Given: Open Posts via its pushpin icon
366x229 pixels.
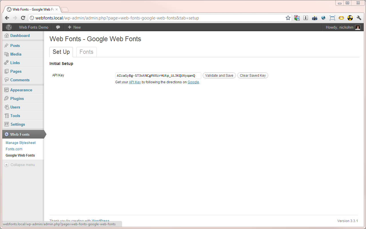Looking at the screenshot, I should [7, 46].
